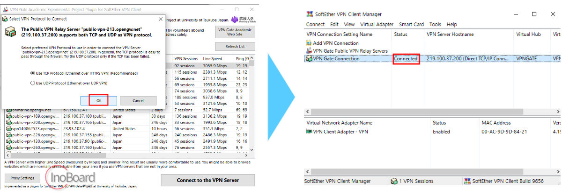The height and width of the screenshot is (196, 562).
Task: Select public-vpn-208.opengw server row
Action: point(126,122)
